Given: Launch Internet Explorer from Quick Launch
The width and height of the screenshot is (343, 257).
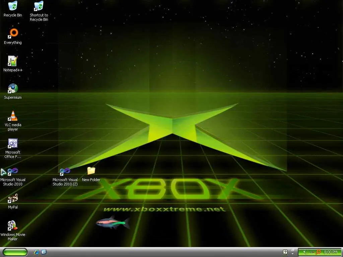Looking at the screenshot, I should (x=36, y=252).
